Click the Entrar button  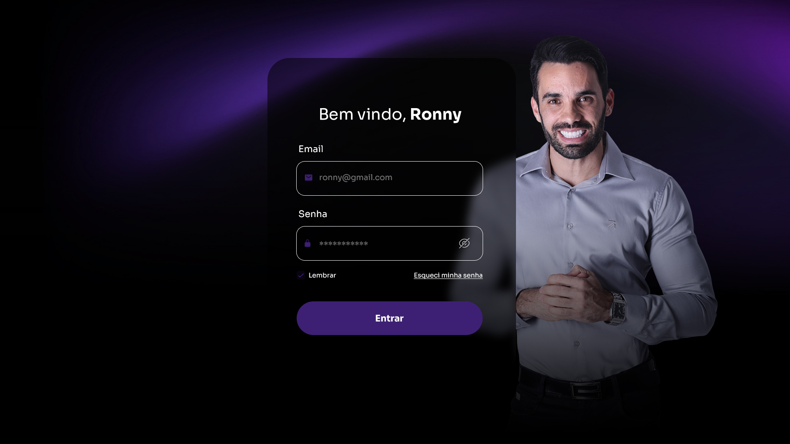[x=390, y=318]
